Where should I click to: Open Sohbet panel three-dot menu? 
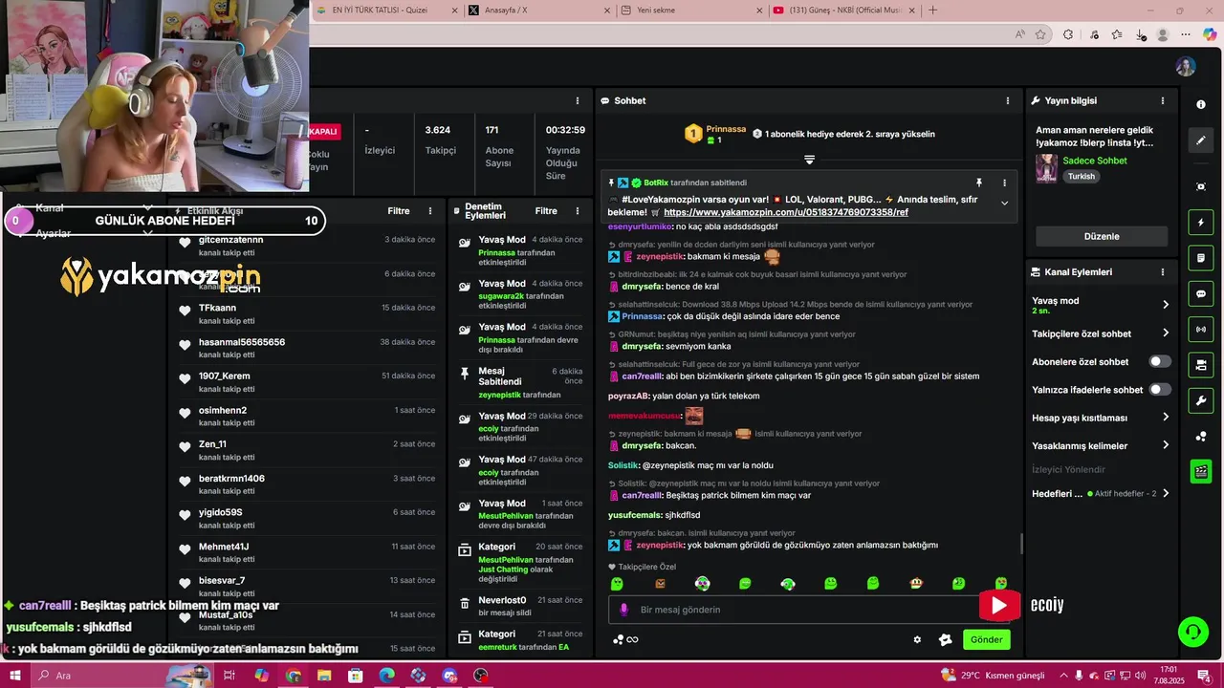tap(1007, 100)
